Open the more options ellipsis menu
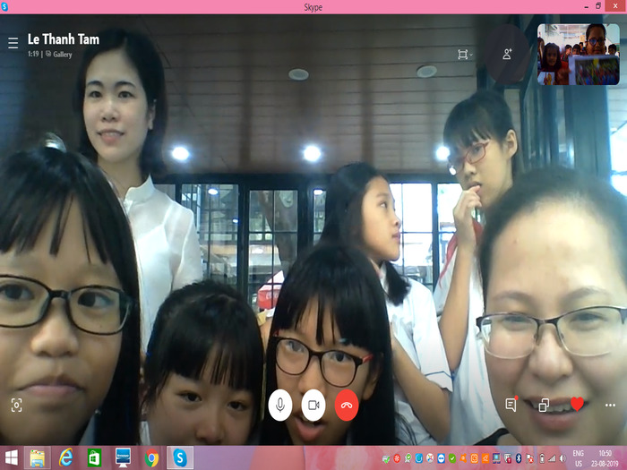Screen dimensions: 627x470 [x=610, y=406]
